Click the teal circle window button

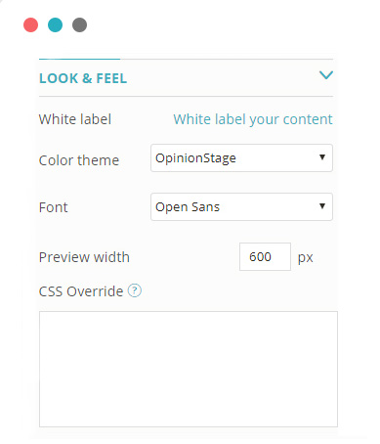pyautogui.click(x=55, y=24)
